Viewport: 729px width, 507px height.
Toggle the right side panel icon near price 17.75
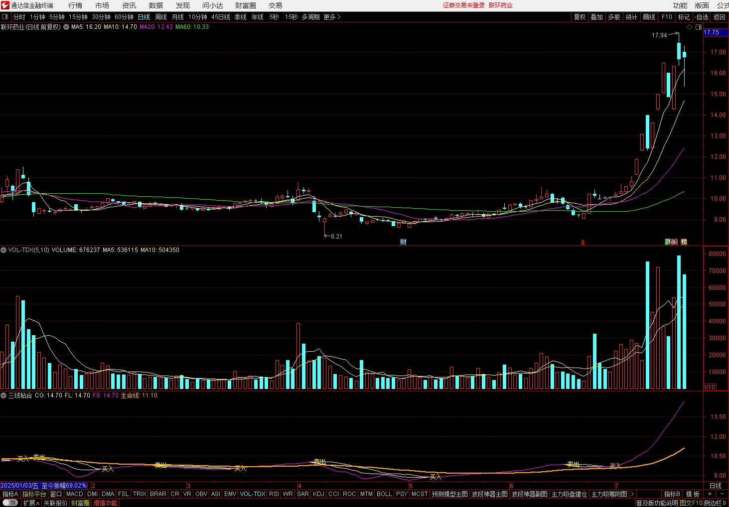click(699, 27)
